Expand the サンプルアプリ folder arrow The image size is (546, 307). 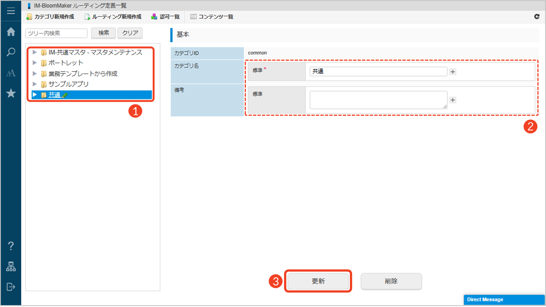click(x=34, y=84)
